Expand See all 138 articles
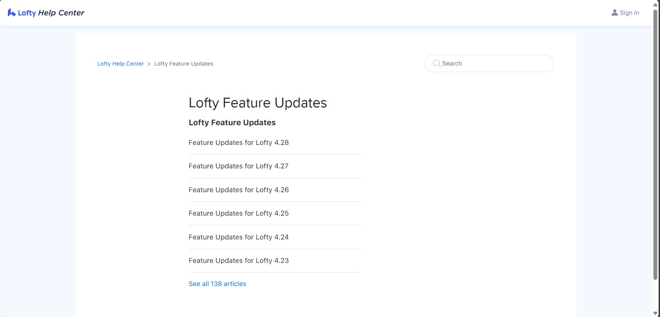Screen dimensions: 660x317 (217, 284)
